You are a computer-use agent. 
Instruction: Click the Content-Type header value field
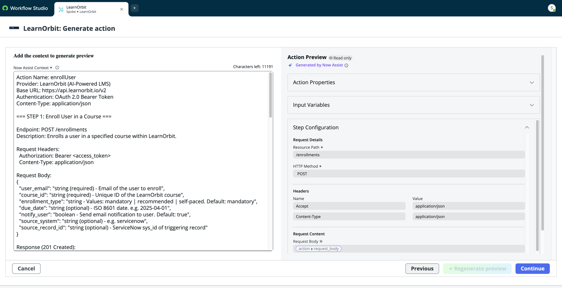(469, 217)
